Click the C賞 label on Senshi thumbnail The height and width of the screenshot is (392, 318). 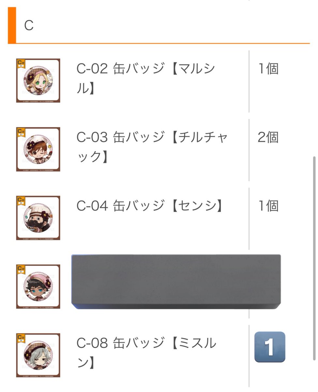coord(21,199)
